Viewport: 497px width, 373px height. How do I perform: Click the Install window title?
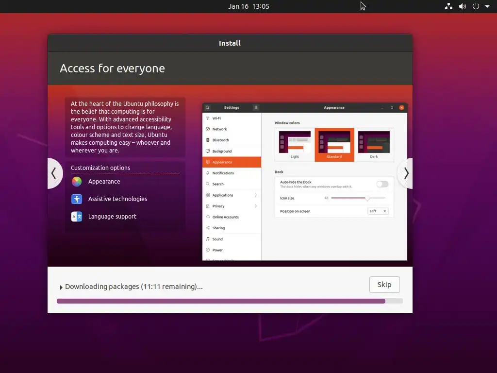tap(230, 43)
